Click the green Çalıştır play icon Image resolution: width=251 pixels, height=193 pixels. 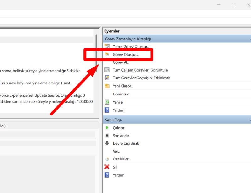click(107, 128)
